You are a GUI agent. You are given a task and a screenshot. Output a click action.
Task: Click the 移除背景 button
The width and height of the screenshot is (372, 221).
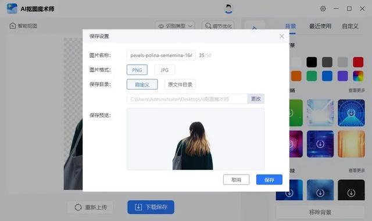pos(320,212)
